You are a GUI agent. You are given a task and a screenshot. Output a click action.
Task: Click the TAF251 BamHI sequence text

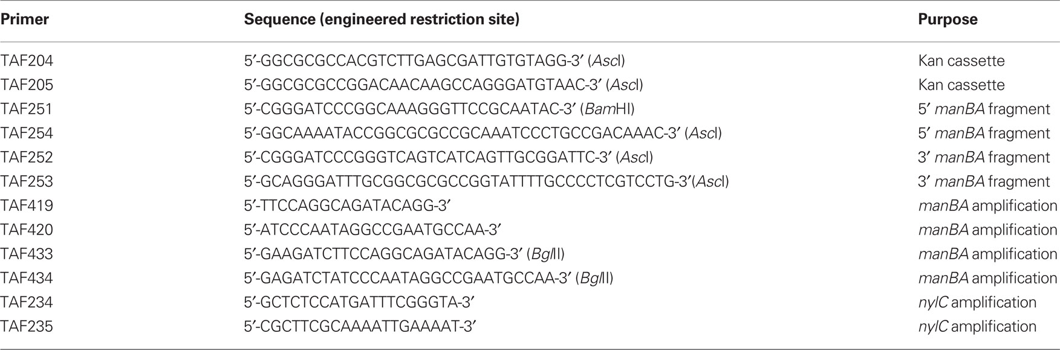(x=439, y=109)
